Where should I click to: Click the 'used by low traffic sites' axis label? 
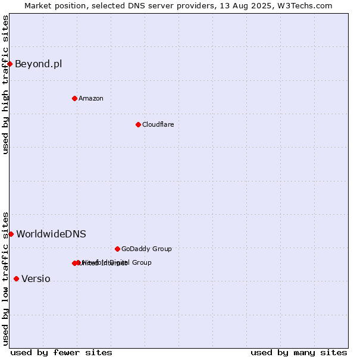coord(5,279)
